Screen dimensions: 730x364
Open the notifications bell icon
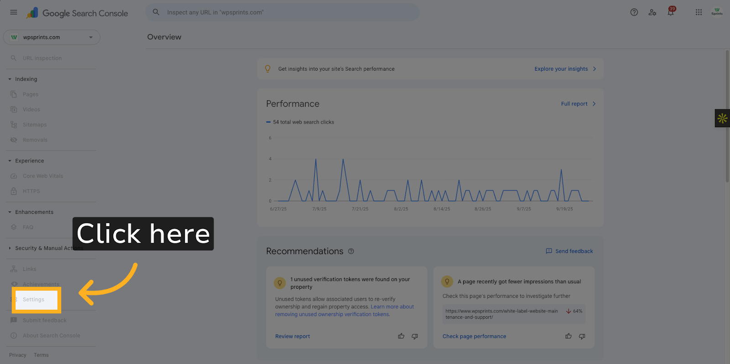point(670,12)
